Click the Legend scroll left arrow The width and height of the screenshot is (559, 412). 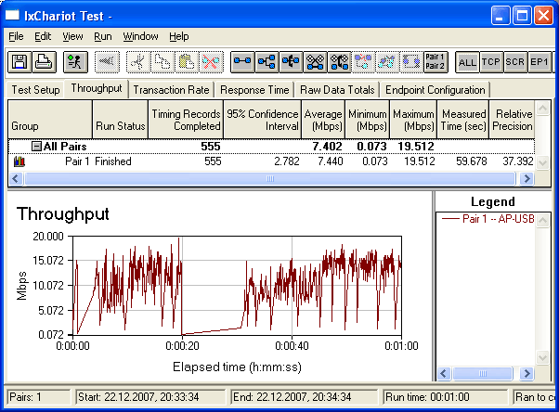[444, 374]
